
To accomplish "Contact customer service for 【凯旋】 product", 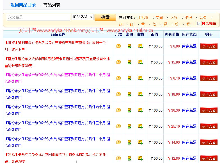I will 129,46.
